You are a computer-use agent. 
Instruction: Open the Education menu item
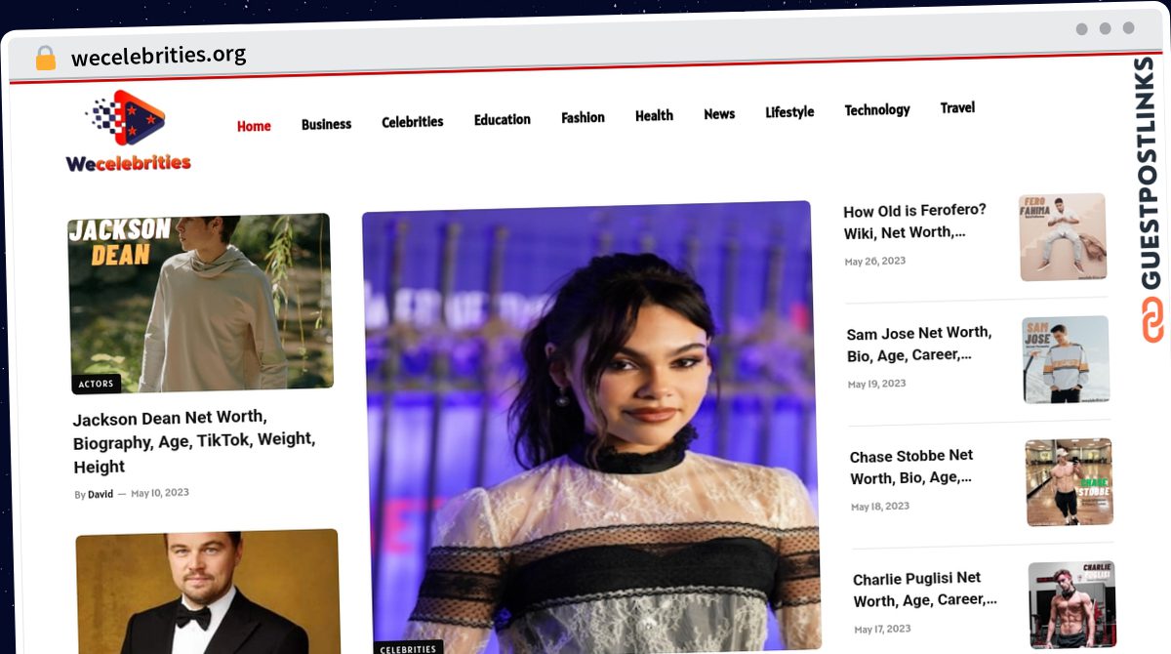tap(503, 119)
